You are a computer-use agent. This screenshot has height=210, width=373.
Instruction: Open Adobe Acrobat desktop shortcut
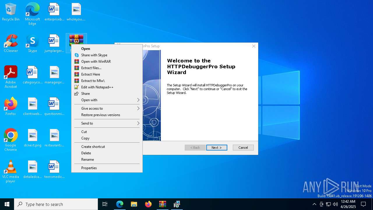coord(11,77)
